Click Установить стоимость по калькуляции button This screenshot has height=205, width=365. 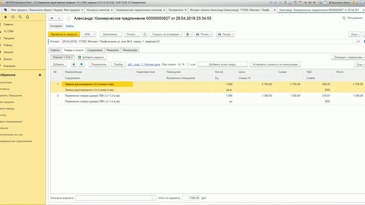[275, 64]
